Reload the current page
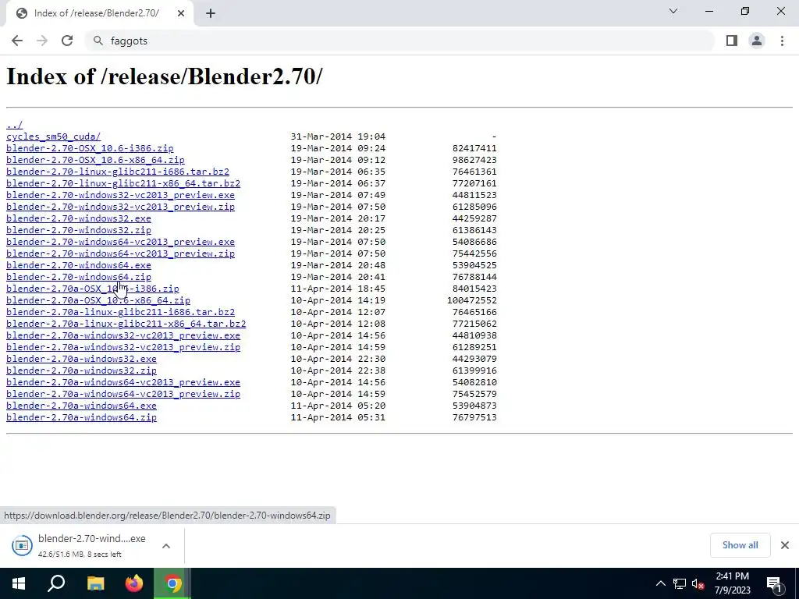The width and height of the screenshot is (799, 599). click(67, 41)
